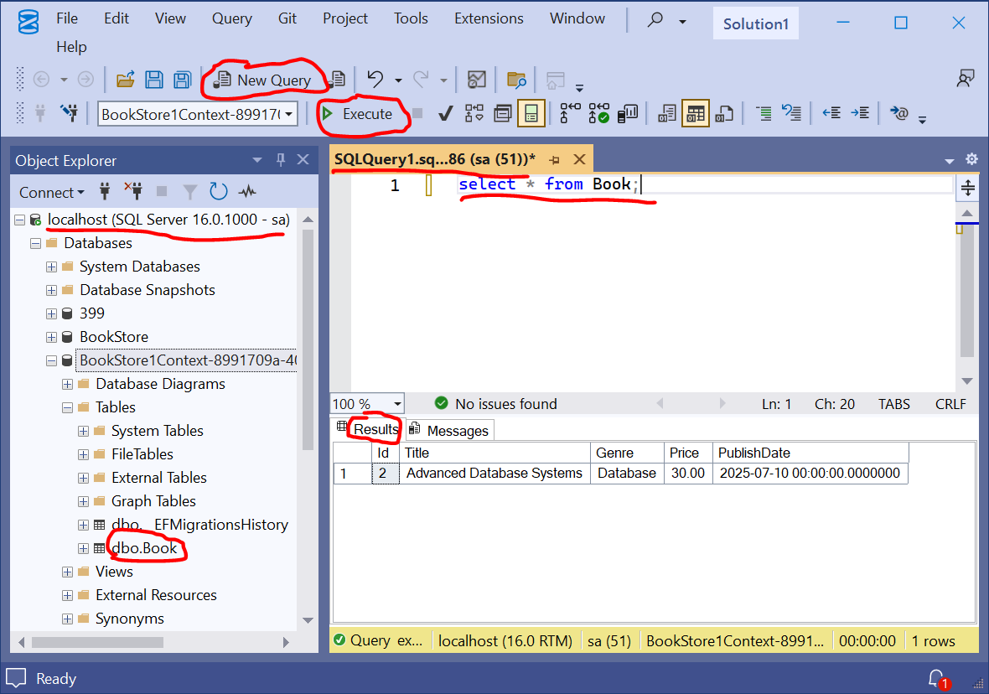Screen dimensions: 989x694
Task: Comment out the selected lines
Action: pyautogui.click(x=764, y=113)
